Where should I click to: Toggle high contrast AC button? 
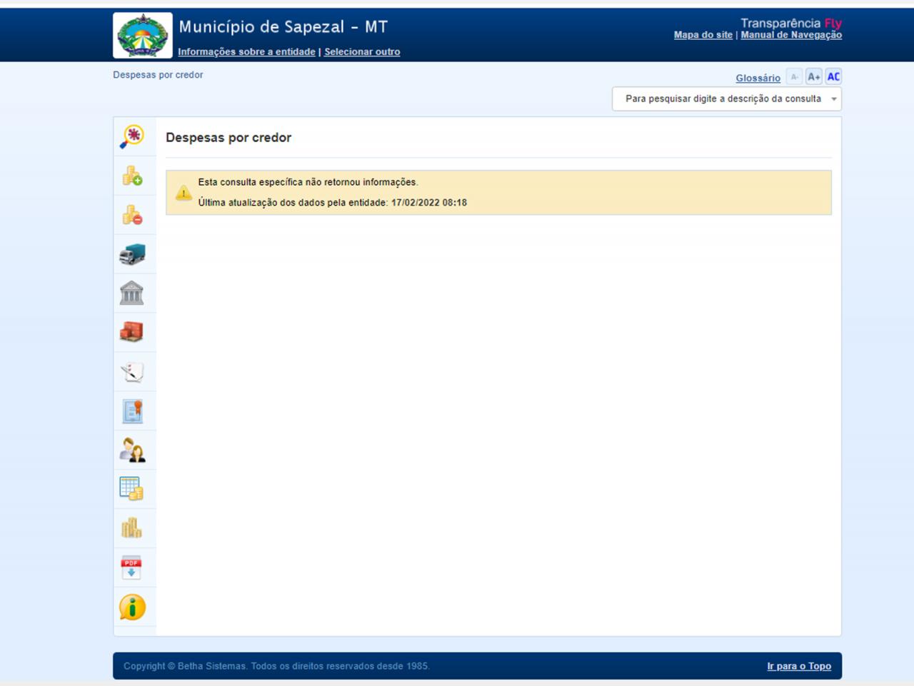click(833, 77)
